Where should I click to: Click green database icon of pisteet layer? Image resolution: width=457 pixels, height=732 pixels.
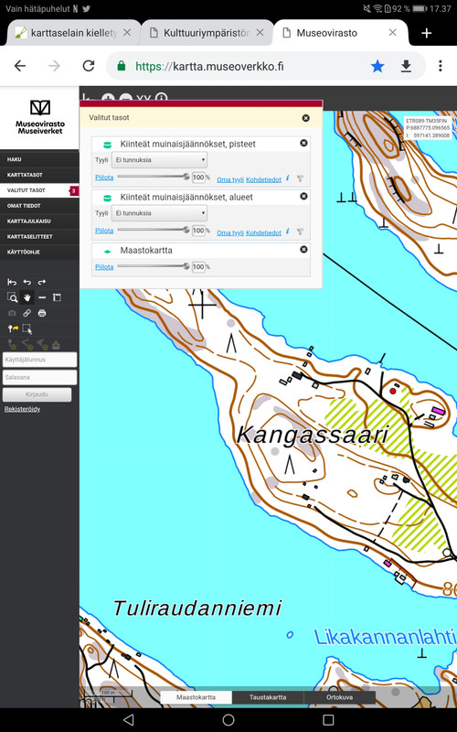[107, 145]
